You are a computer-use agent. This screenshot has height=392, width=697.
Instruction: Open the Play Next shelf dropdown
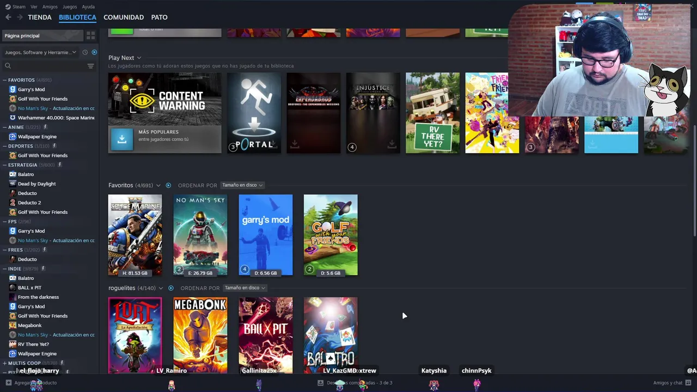(139, 58)
